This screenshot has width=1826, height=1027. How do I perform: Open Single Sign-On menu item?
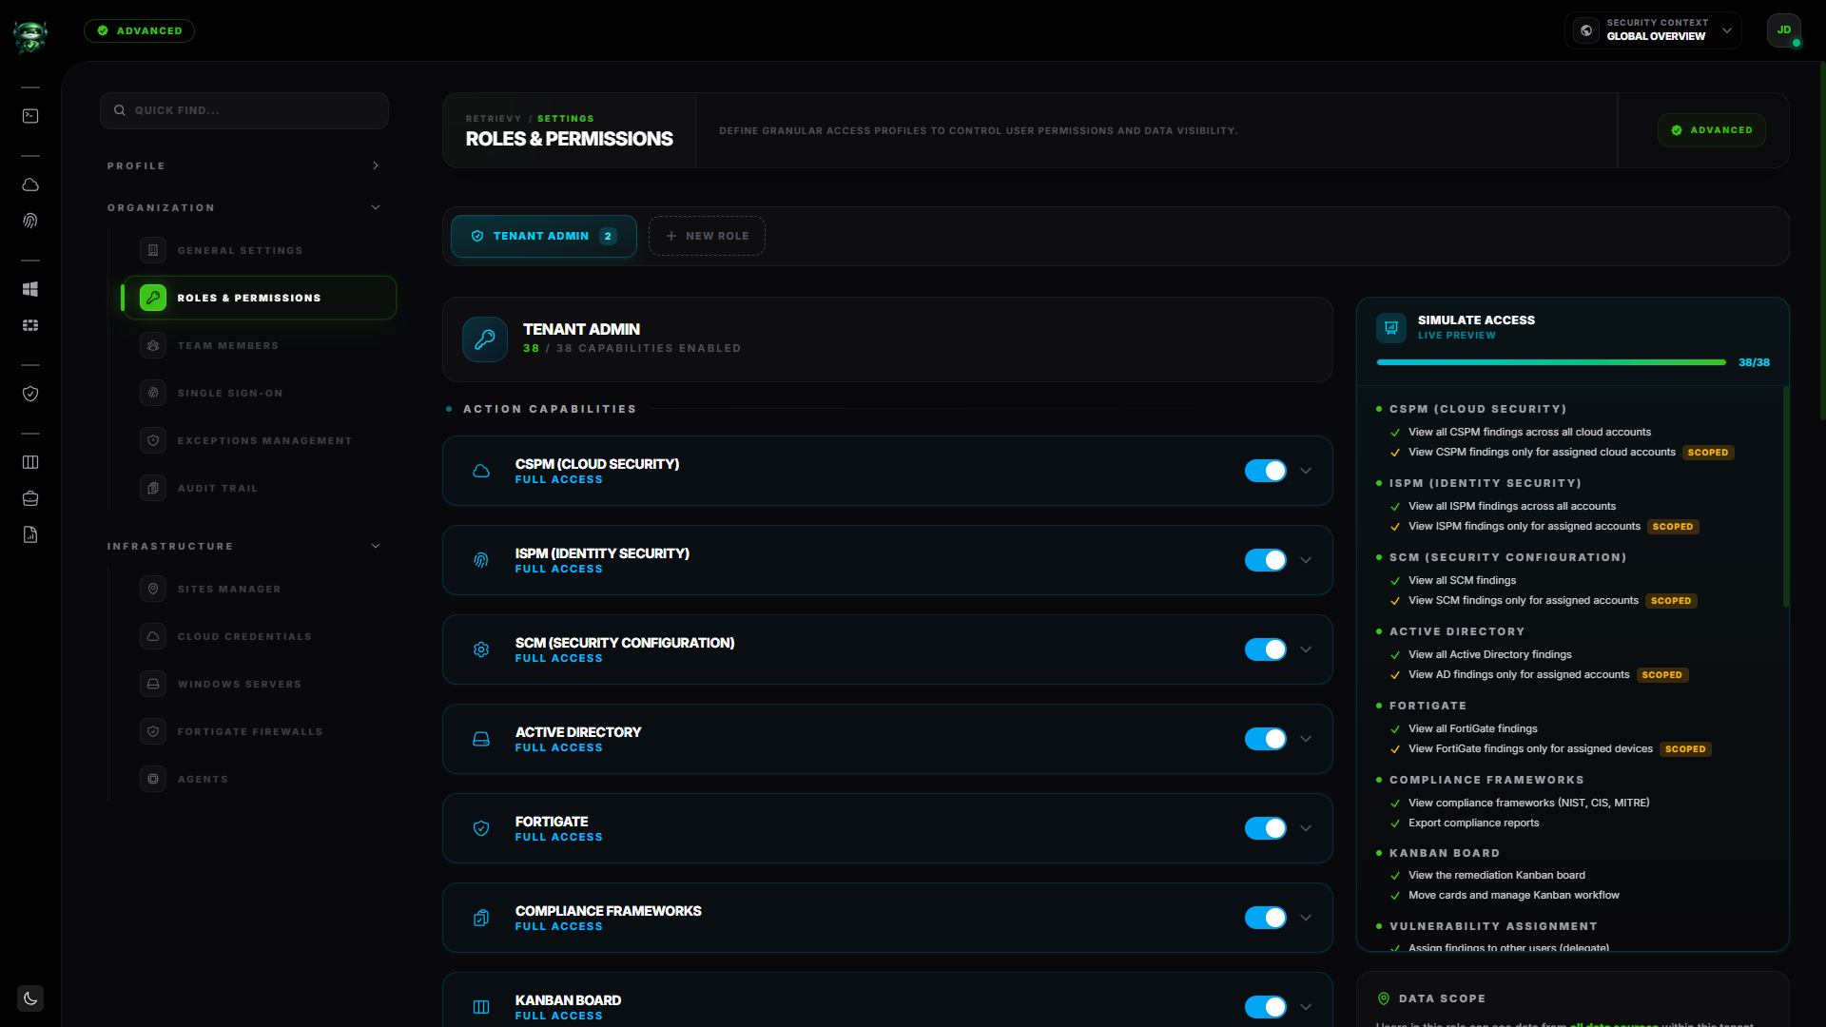259,393
